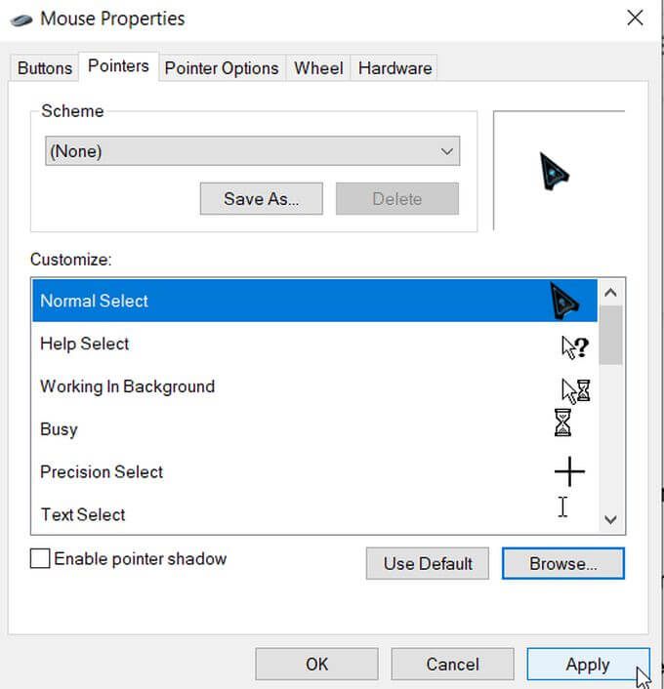Select the Text Select row

click(x=314, y=514)
